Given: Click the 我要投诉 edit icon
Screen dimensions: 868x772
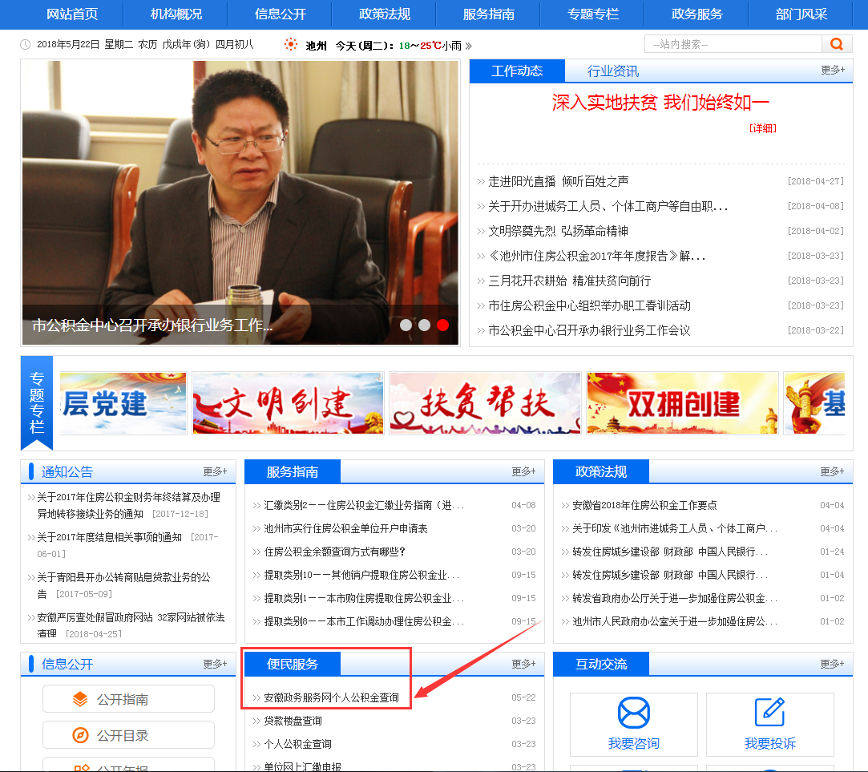Looking at the screenshot, I should click(769, 712).
